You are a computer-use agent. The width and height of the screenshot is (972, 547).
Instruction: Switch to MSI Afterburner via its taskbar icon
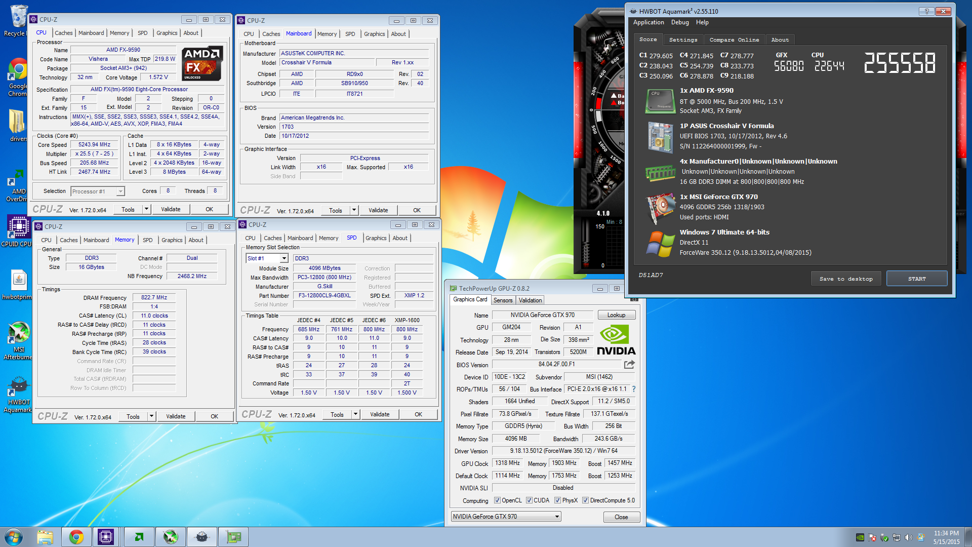171,537
